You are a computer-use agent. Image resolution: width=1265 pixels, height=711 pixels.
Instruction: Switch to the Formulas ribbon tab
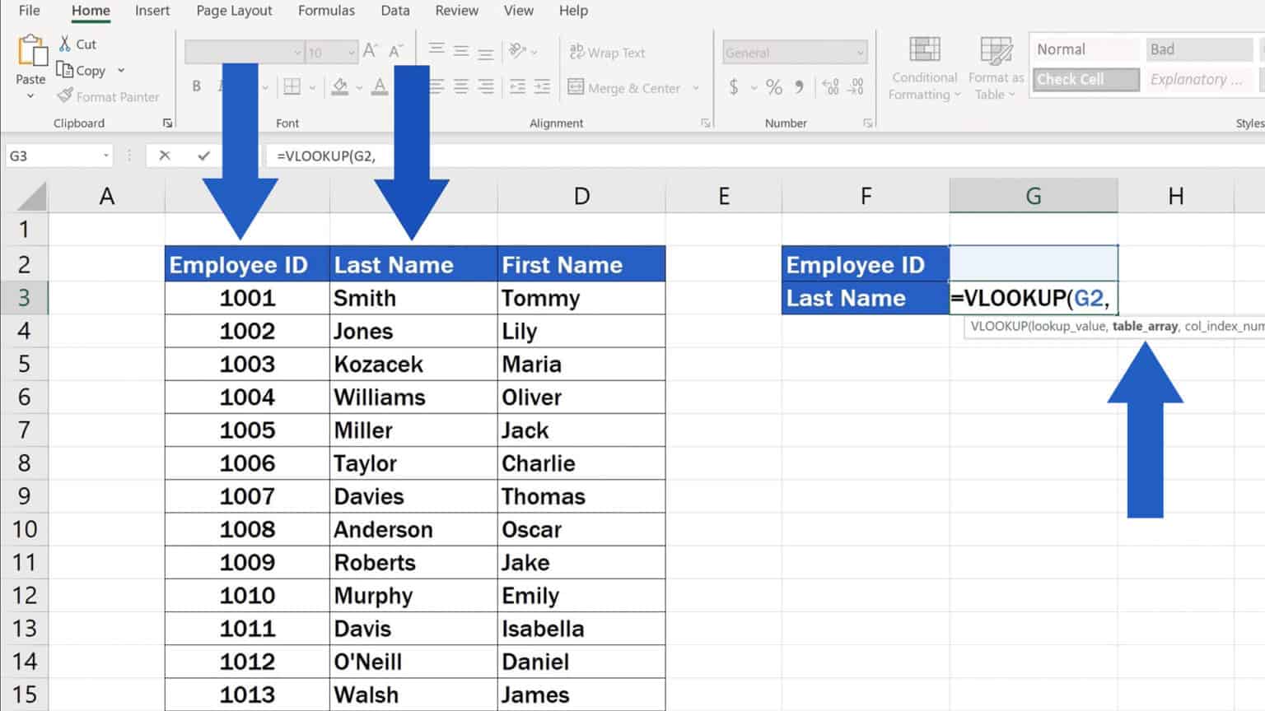(326, 11)
